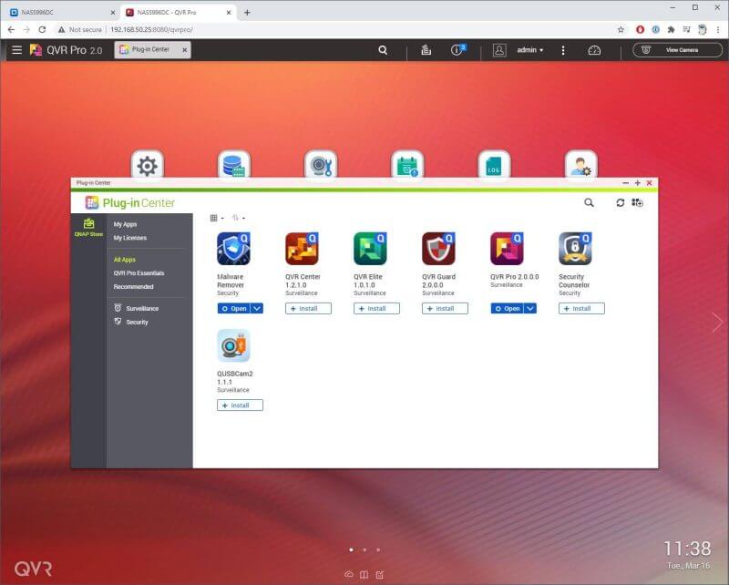This screenshot has height=585, width=729.
Task: Refresh the Plug-in Center app list
Action: pyautogui.click(x=621, y=203)
